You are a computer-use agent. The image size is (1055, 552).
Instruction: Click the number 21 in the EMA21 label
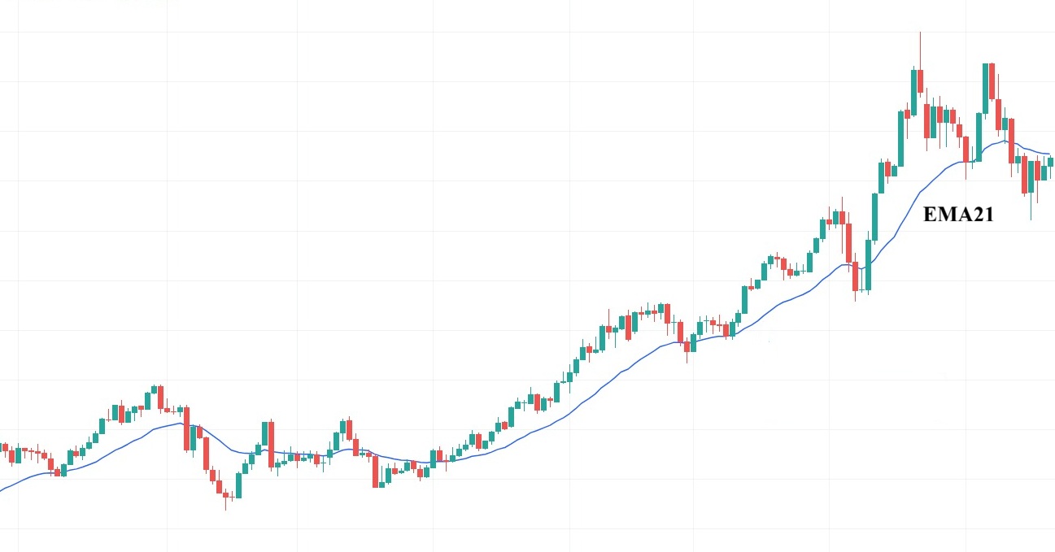983,215
